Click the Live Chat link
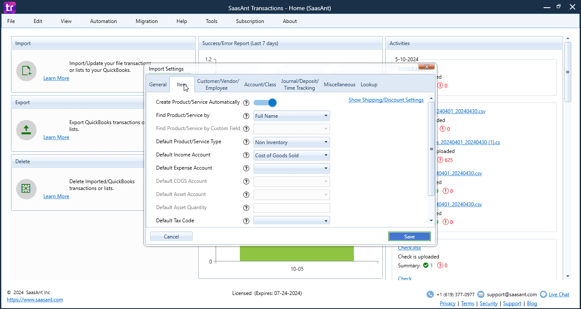The height and width of the screenshot is (309, 581). pyautogui.click(x=559, y=294)
